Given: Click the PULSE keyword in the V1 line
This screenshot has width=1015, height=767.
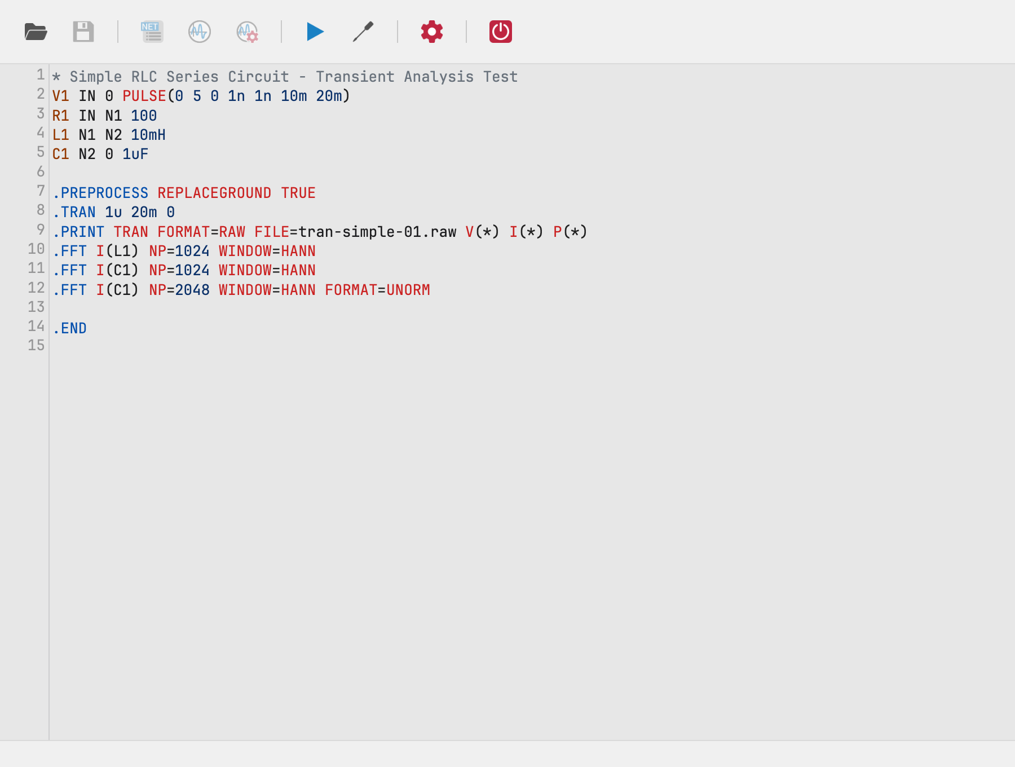Looking at the screenshot, I should pyautogui.click(x=144, y=96).
